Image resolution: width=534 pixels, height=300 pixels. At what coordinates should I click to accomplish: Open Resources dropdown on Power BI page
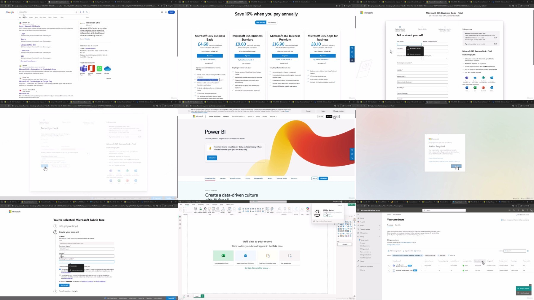tap(273, 117)
